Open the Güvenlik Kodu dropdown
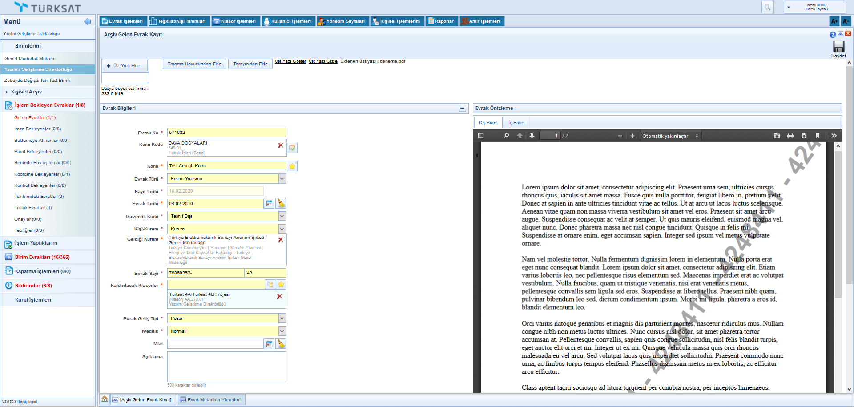Screen dimensions: 854x407 click(282, 216)
